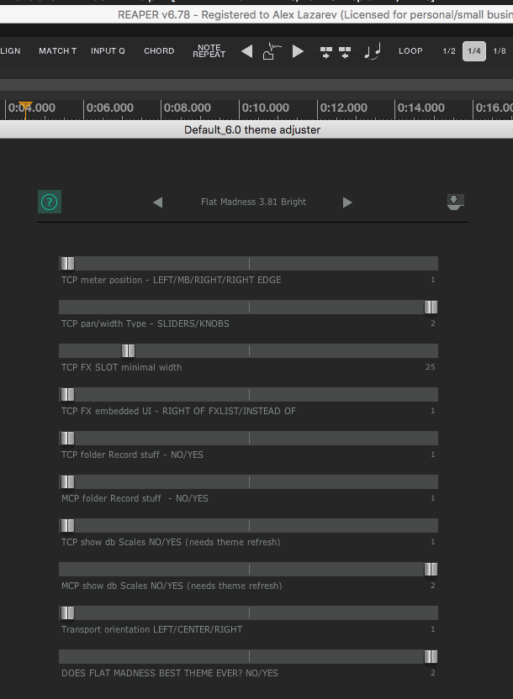Screen dimensions: 513x699
Task: Select the 1/2 grid division
Action: (x=449, y=51)
